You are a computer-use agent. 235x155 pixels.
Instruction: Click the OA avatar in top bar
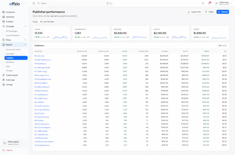point(216,3)
